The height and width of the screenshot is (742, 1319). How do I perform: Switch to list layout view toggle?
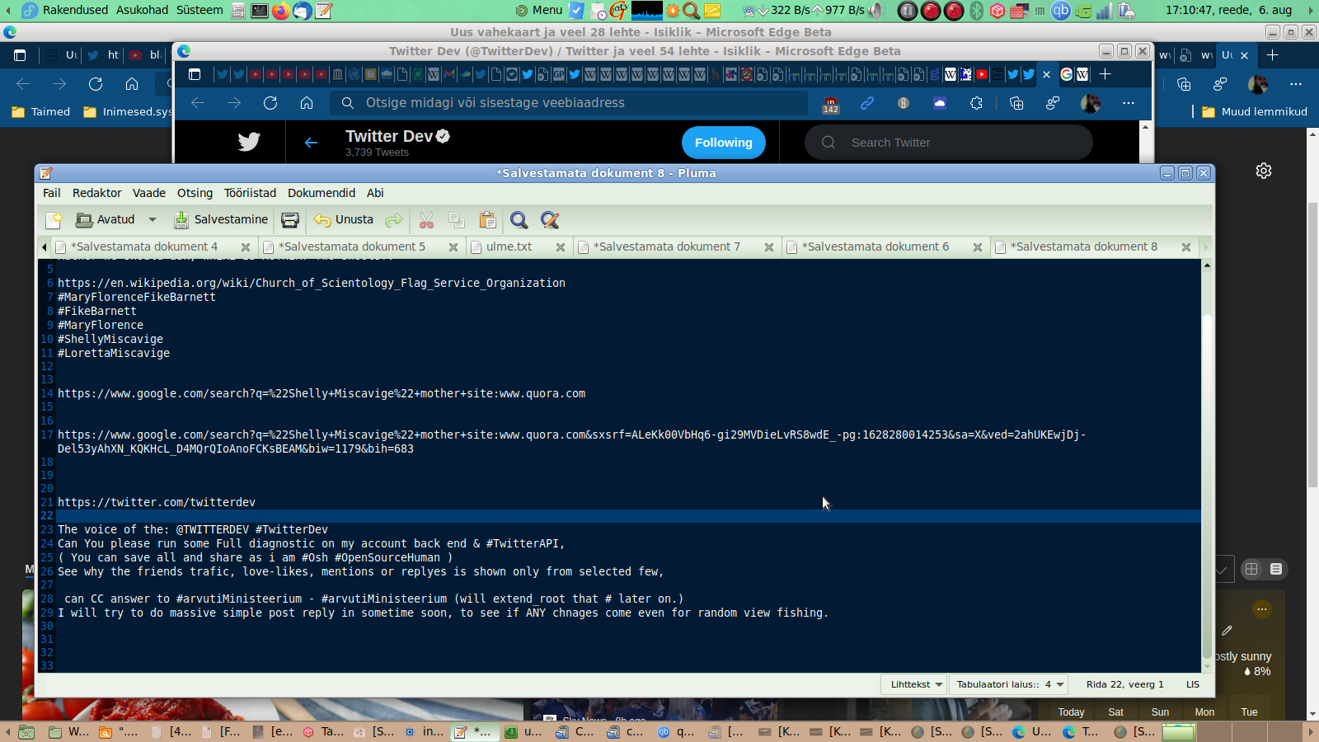[1276, 569]
